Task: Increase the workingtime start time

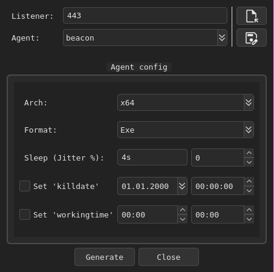Action: [x=183, y=210]
